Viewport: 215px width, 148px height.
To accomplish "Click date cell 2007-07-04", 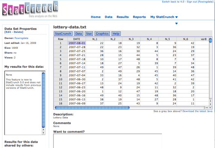I will 77,75.
